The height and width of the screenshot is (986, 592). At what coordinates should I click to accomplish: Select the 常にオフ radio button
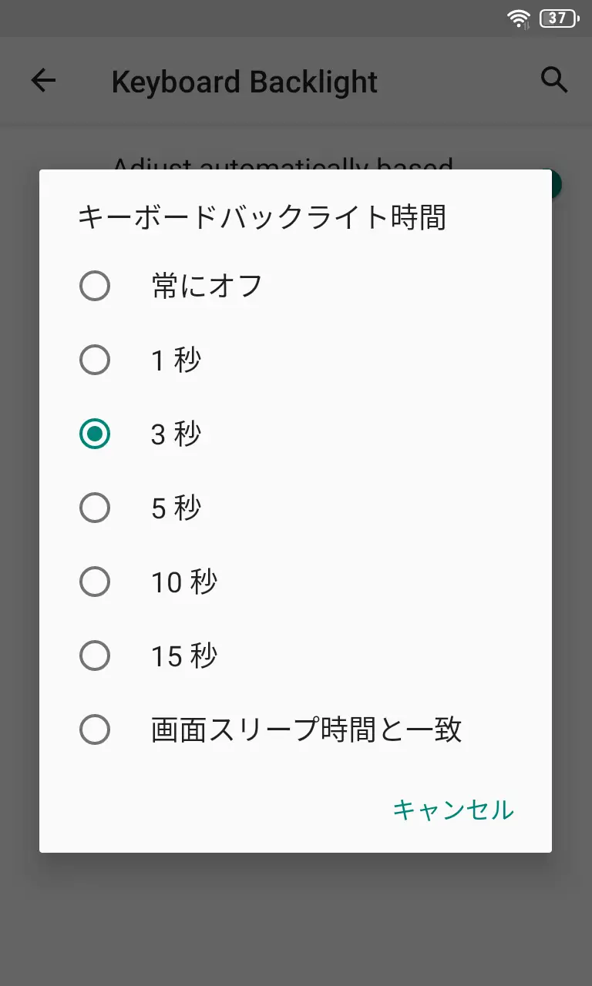click(95, 287)
